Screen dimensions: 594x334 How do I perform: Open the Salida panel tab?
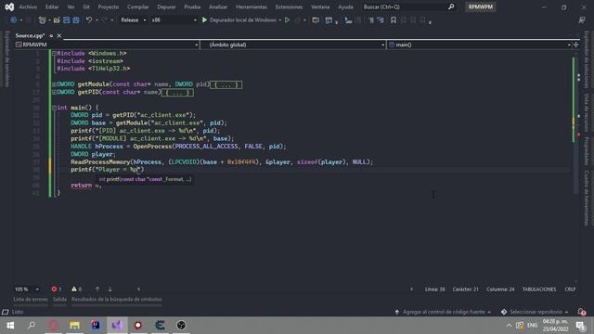coord(59,300)
